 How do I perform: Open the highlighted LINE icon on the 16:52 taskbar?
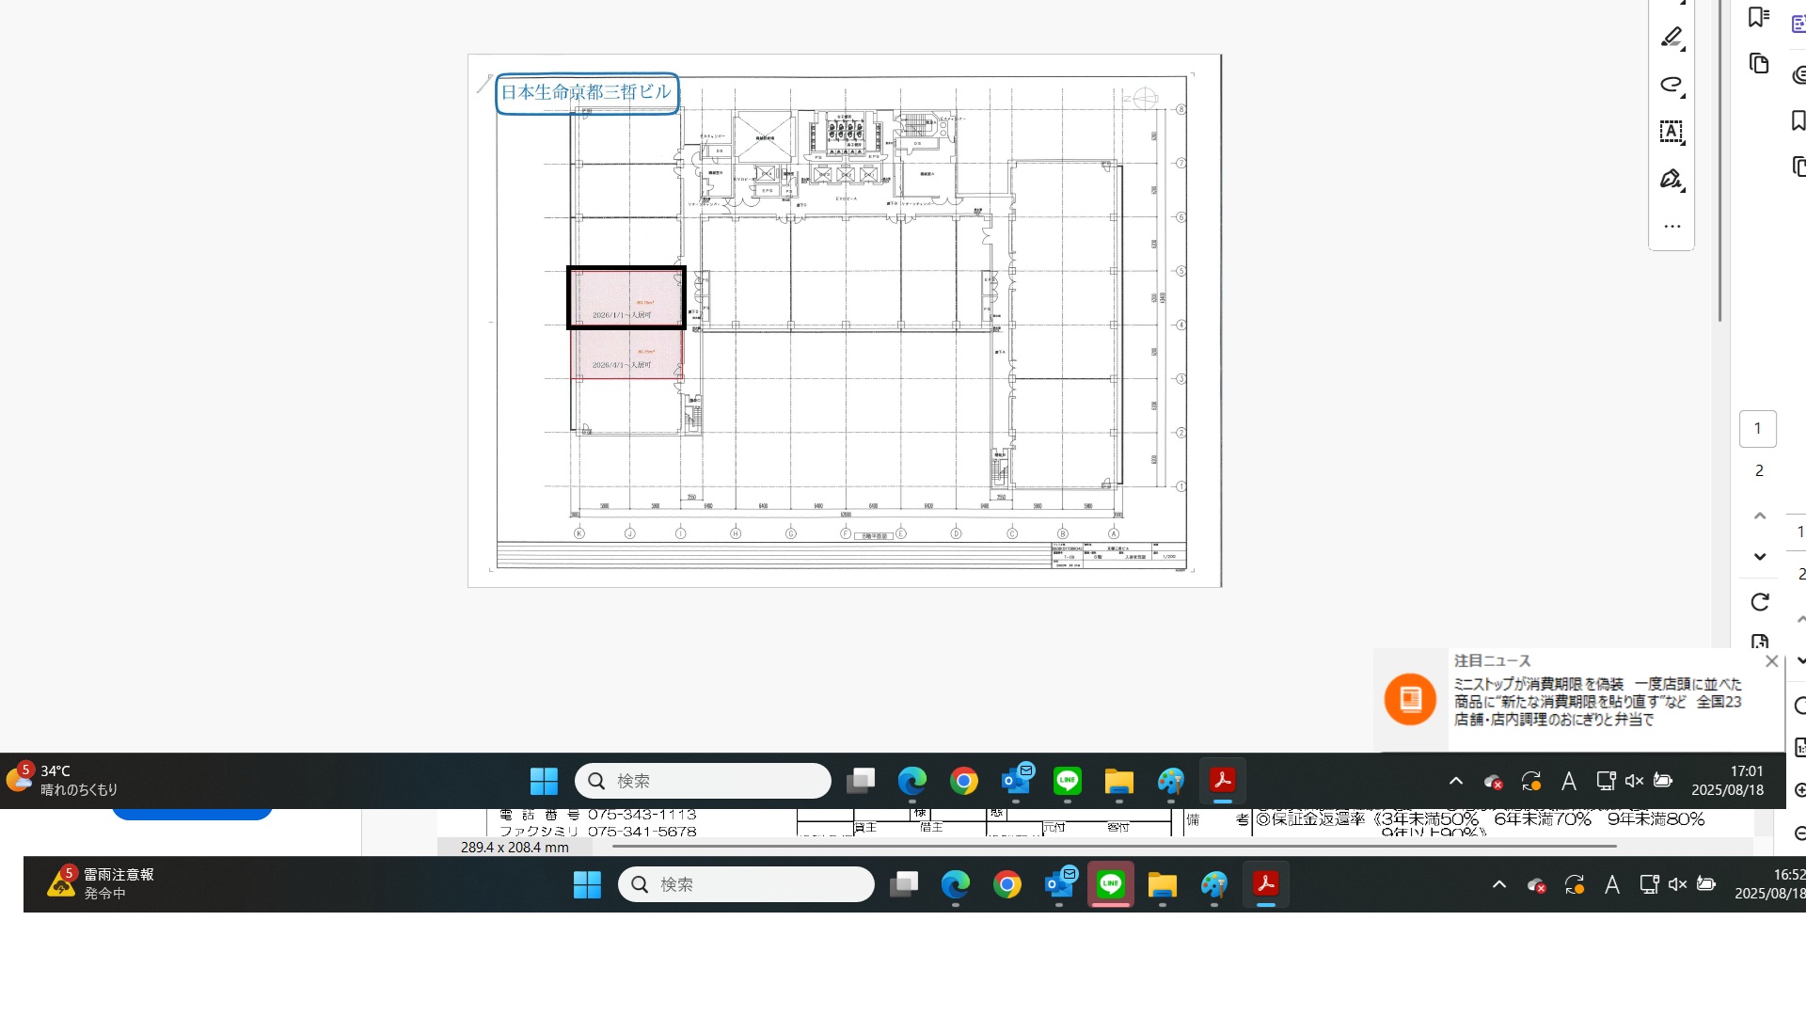coord(1111,884)
